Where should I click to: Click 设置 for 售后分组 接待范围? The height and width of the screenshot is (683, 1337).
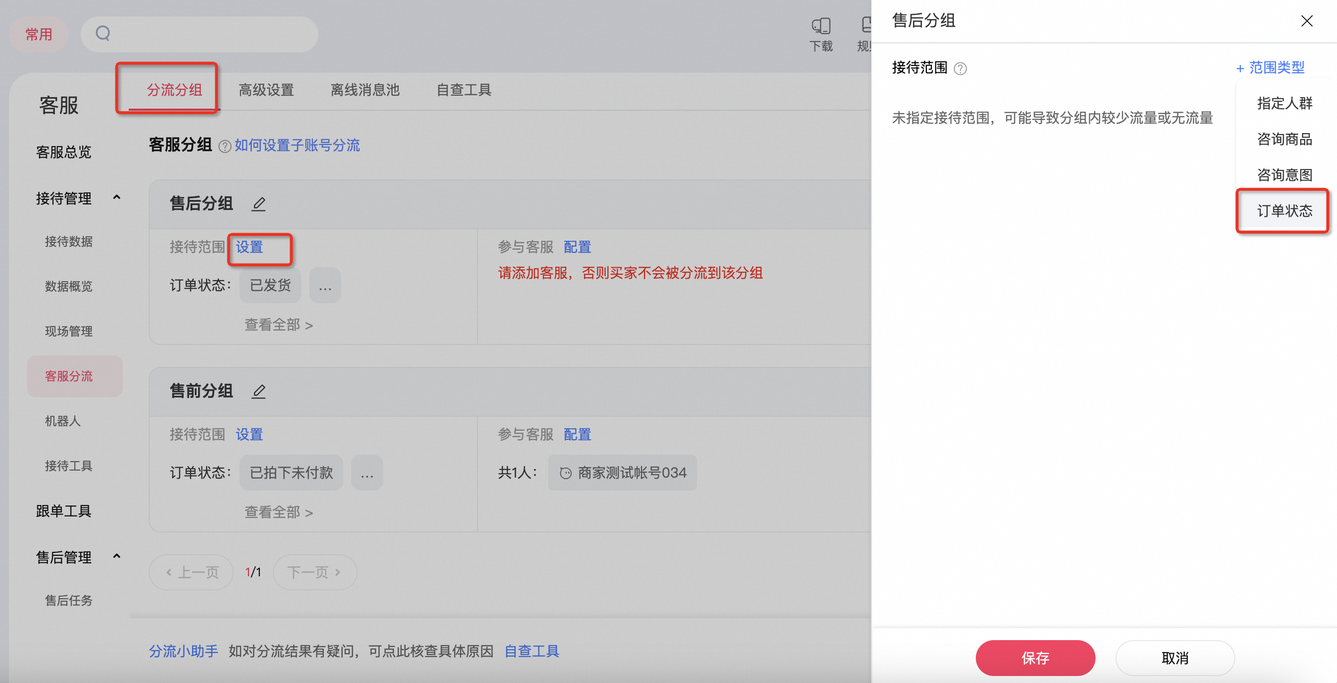249,247
